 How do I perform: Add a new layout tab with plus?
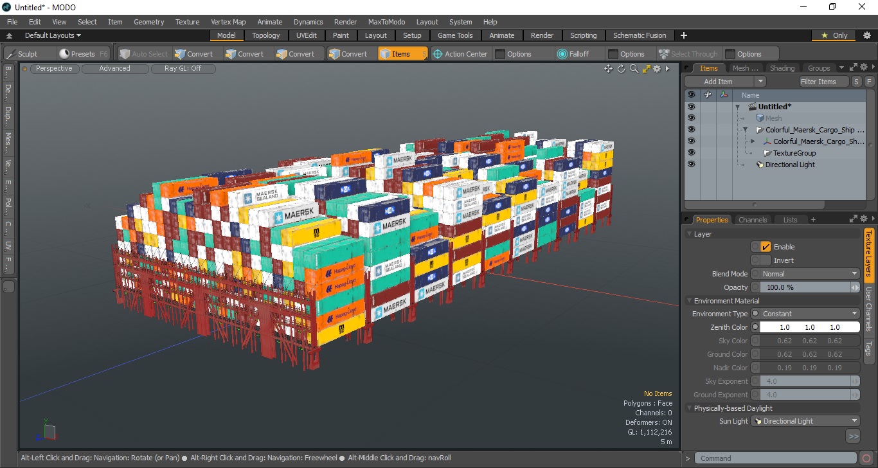(684, 35)
